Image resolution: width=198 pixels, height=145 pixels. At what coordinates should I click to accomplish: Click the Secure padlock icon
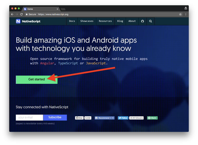27,14
